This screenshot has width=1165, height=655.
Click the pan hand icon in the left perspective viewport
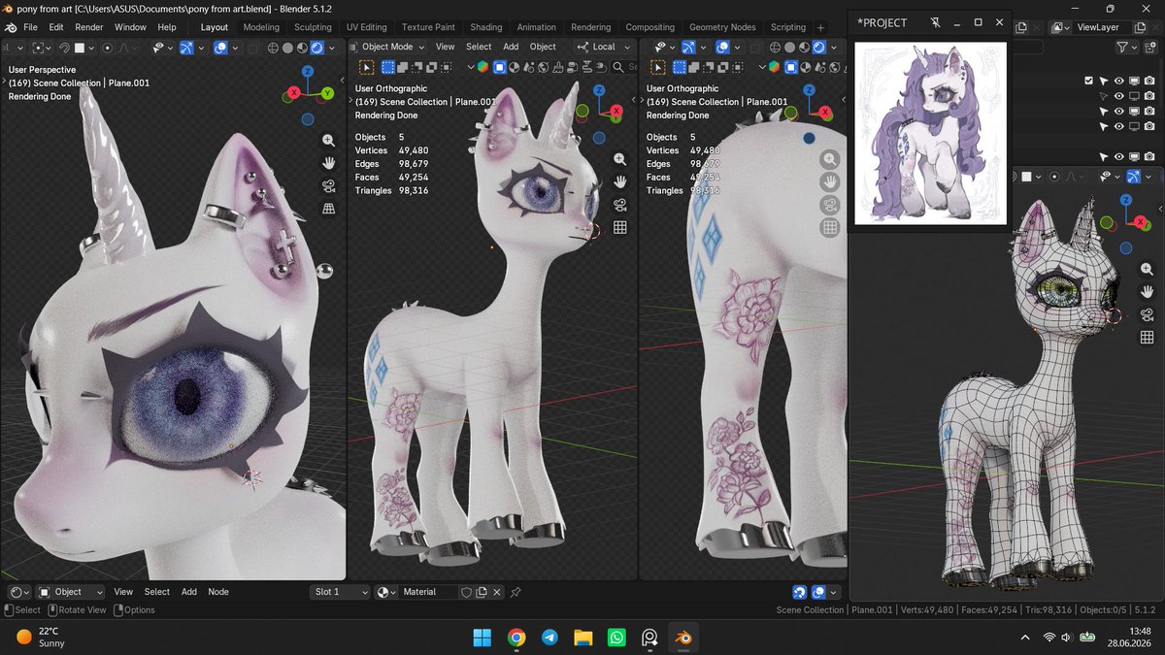tap(329, 162)
